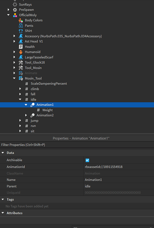Click the Shirt clothing icon
This screenshot has width=154, height=228.
point(21,31)
